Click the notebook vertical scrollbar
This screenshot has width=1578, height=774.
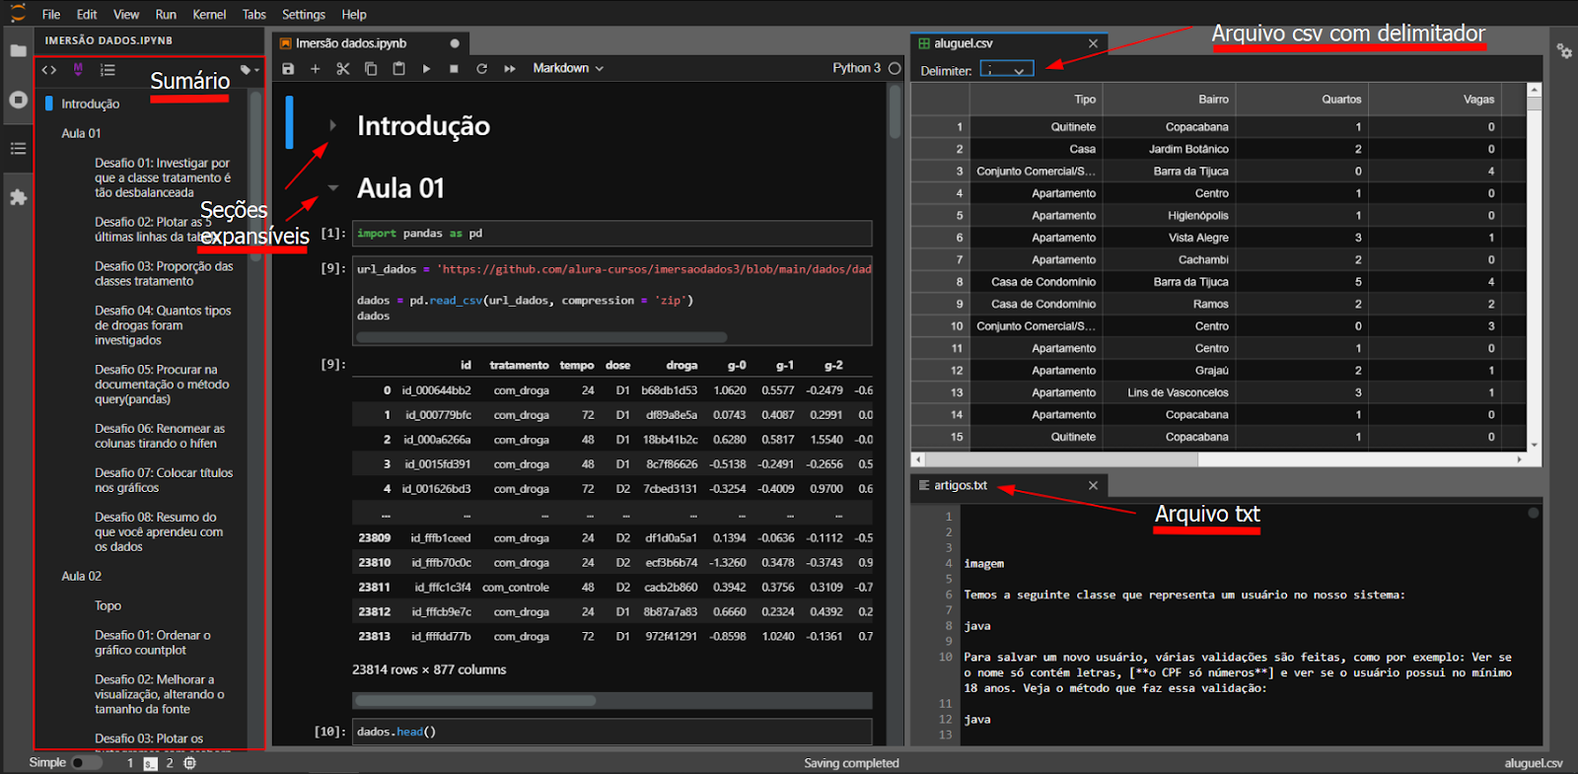895,111
